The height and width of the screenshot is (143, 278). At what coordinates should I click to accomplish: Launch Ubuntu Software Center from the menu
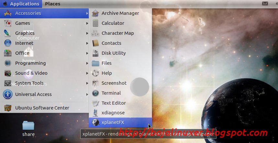coord(44,108)
